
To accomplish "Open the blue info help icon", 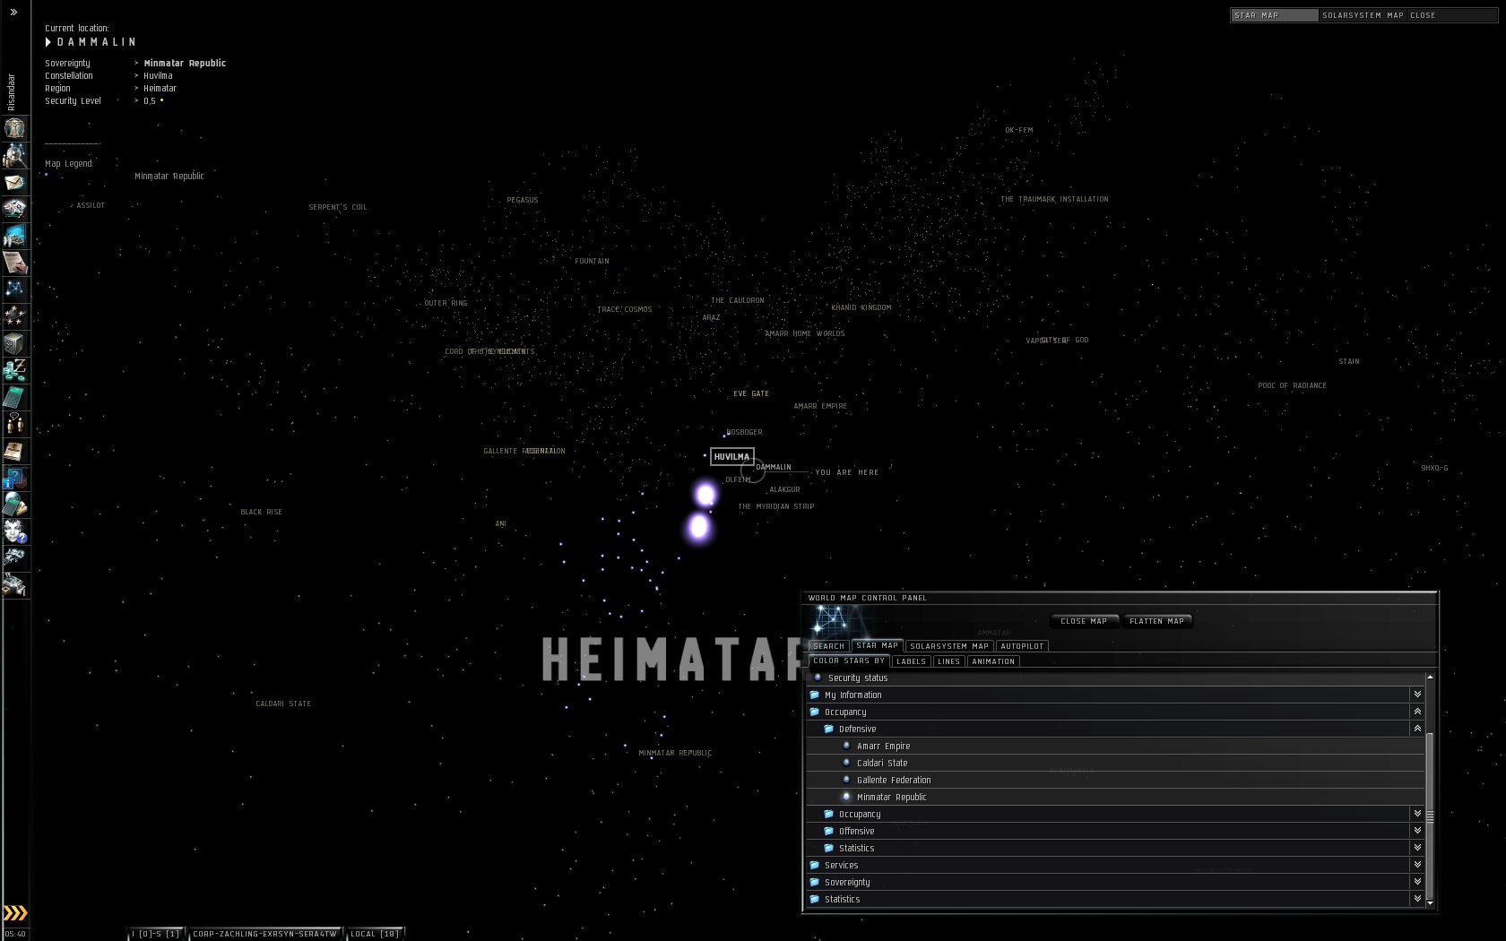I will coord(14,478).
